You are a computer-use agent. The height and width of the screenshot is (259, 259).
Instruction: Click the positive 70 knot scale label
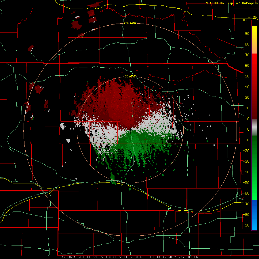pyautogui.click(x=247, y=55)
